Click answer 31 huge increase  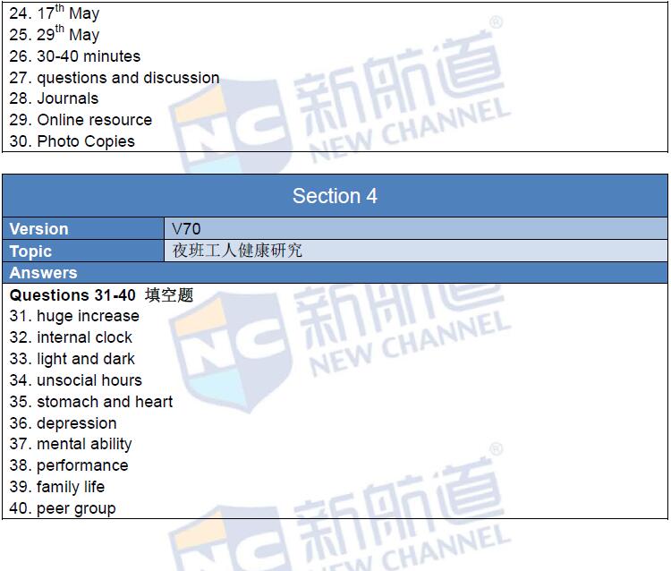pos(75,316)
